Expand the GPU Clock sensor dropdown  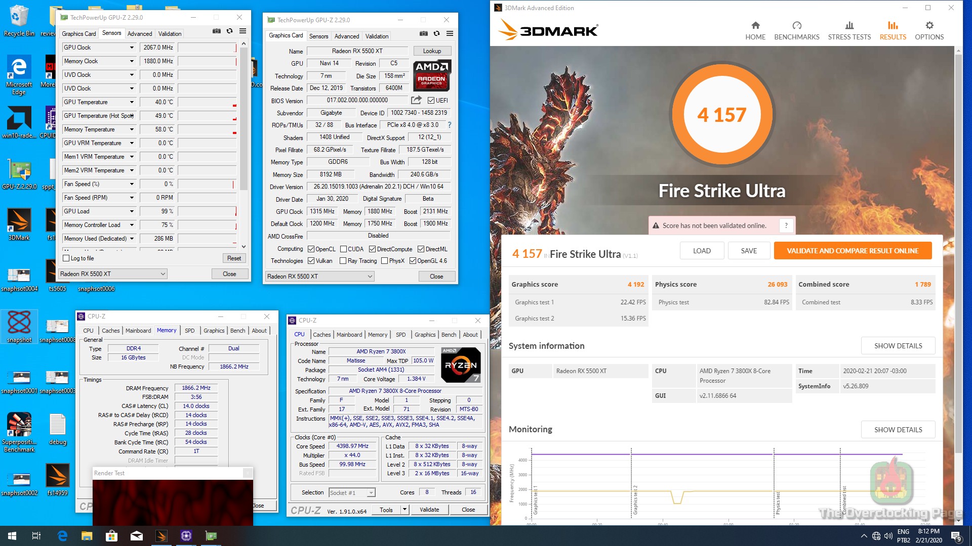[x=132, y=48]
